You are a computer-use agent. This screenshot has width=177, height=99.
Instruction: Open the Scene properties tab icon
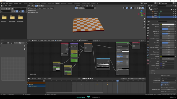click(148, 36)
